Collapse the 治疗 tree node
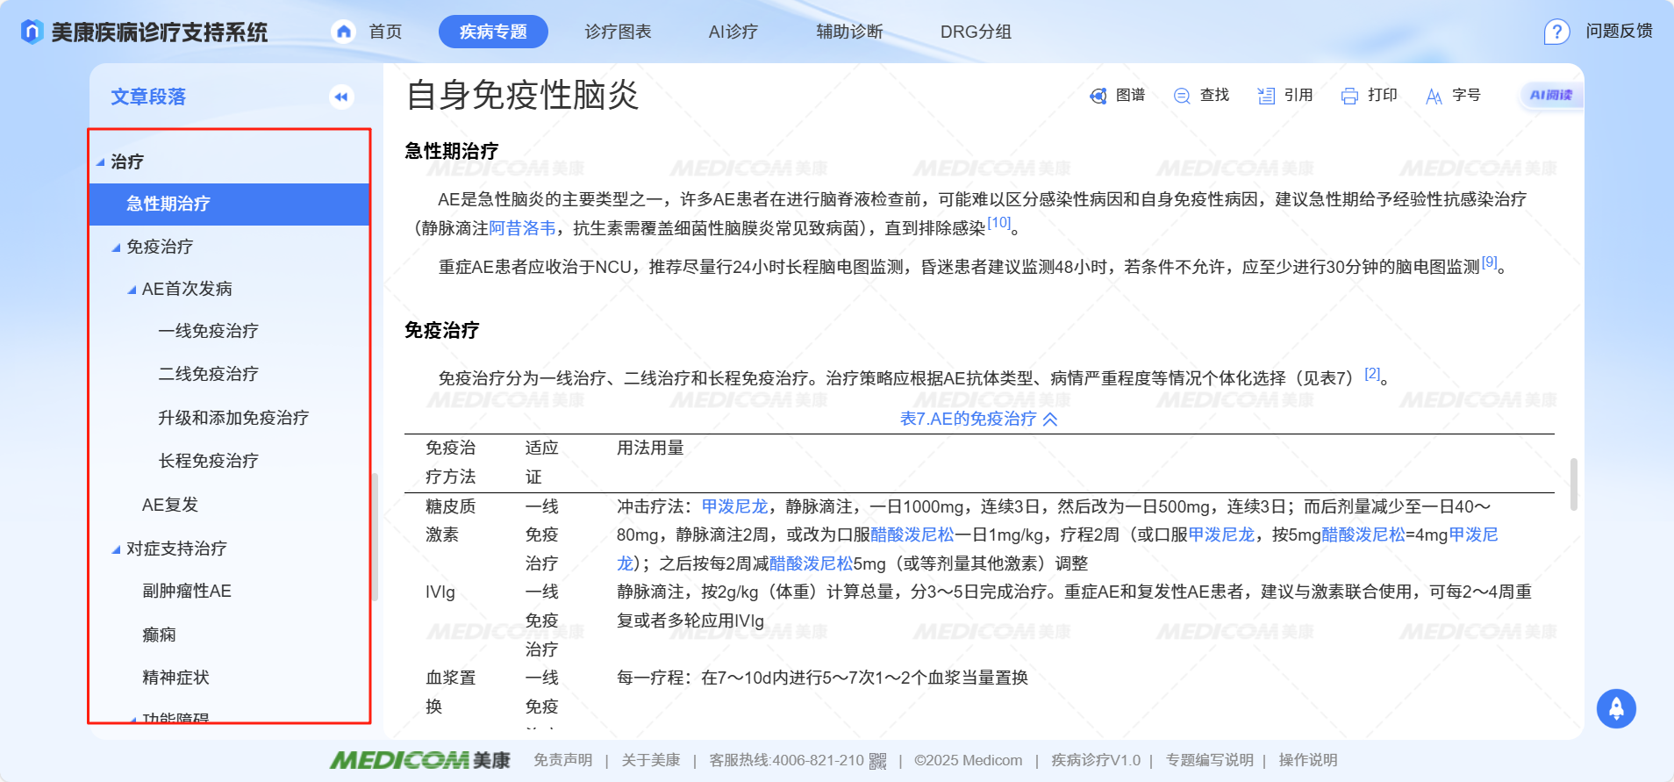The width and height of the screenshot is (1674, 782). point(101,162)
